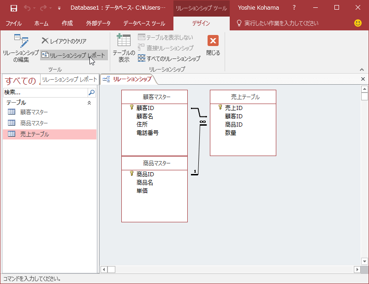Screen dimensions: 369x284
Task: Click the 顧客マスター table title bar
Action: click(x=155, y=97)
